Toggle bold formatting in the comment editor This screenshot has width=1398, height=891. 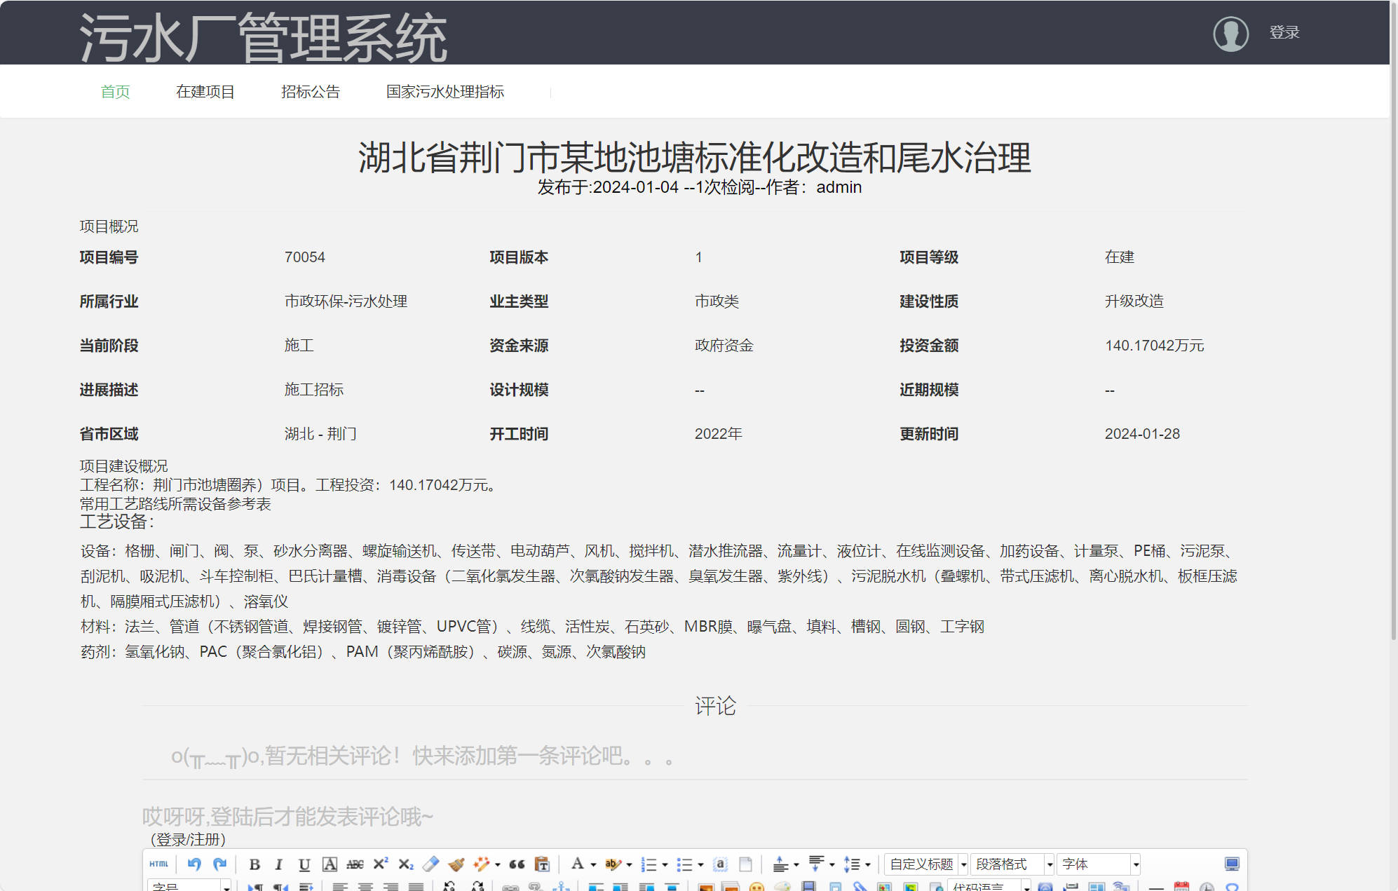pyautogui.click(x=255, y=864)
